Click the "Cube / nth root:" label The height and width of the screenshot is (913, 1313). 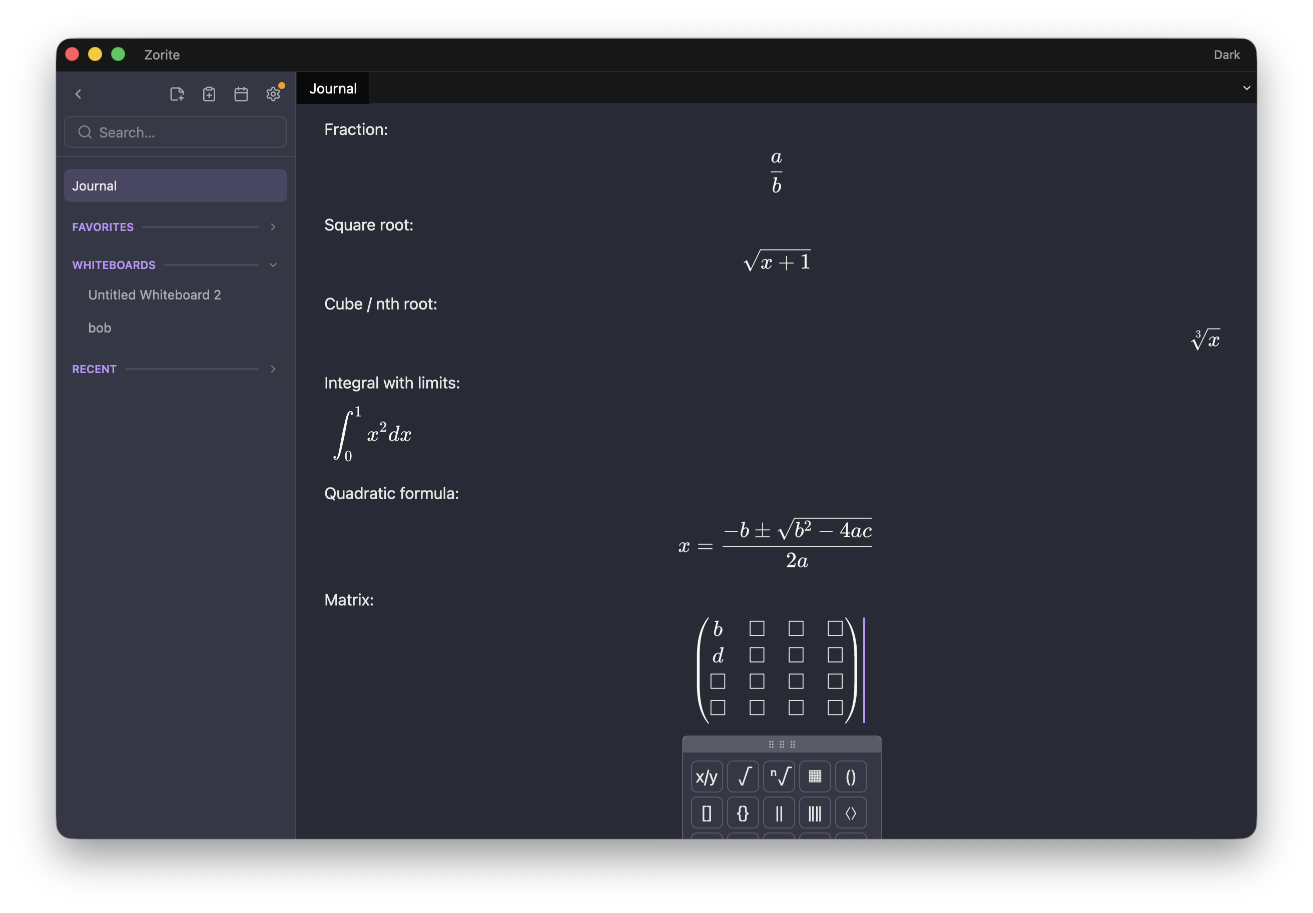point(380,304)
